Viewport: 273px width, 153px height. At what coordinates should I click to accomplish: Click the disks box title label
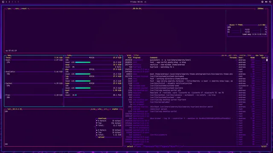tap(69, 55)
